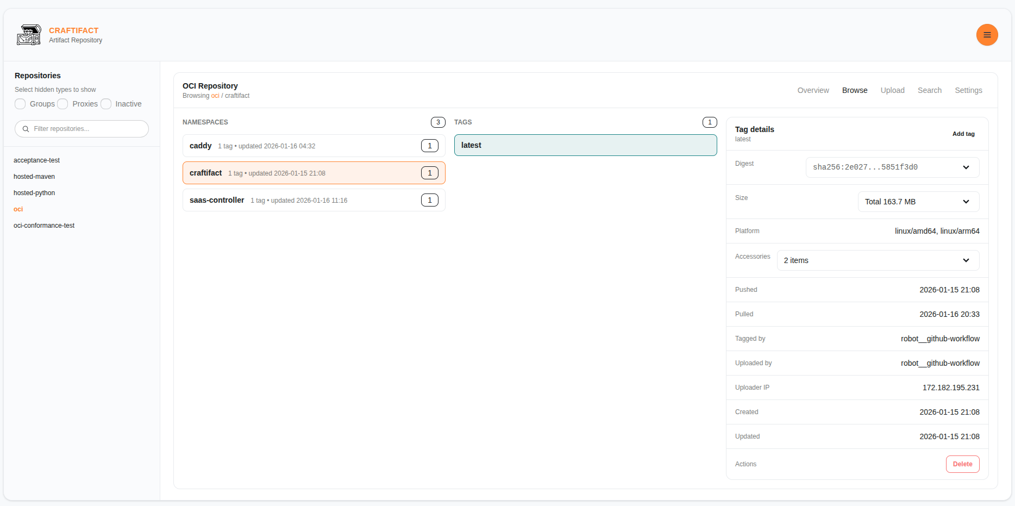Click the tag count badge next to caddy
The height and width of the screenshot is (506, 1015).
430,146
